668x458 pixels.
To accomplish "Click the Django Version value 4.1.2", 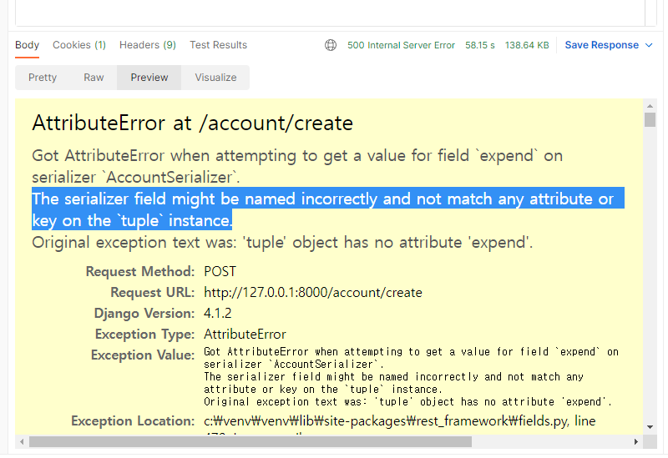I will pos(218,314).
